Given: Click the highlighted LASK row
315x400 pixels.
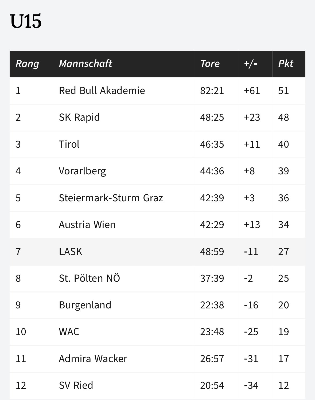Looking at the screenshot, I should coord(157,252).
